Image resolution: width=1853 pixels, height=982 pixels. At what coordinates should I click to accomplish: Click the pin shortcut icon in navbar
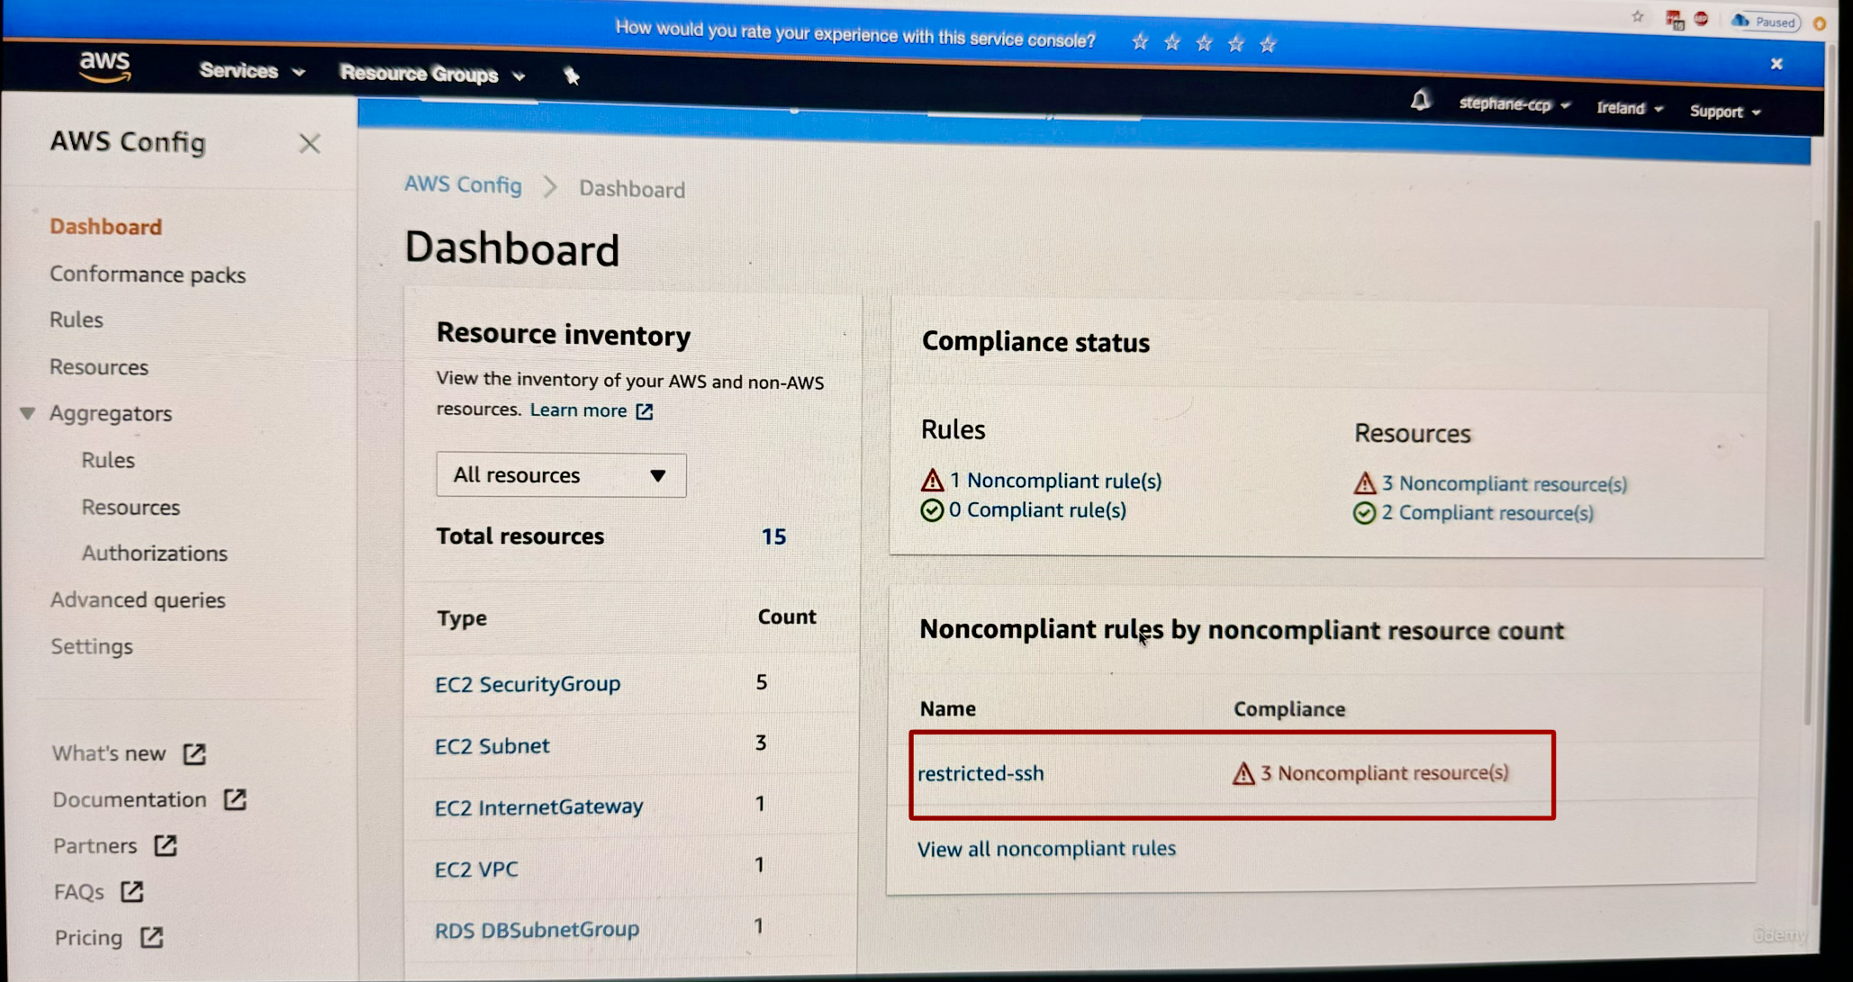(x=572, y=76)
